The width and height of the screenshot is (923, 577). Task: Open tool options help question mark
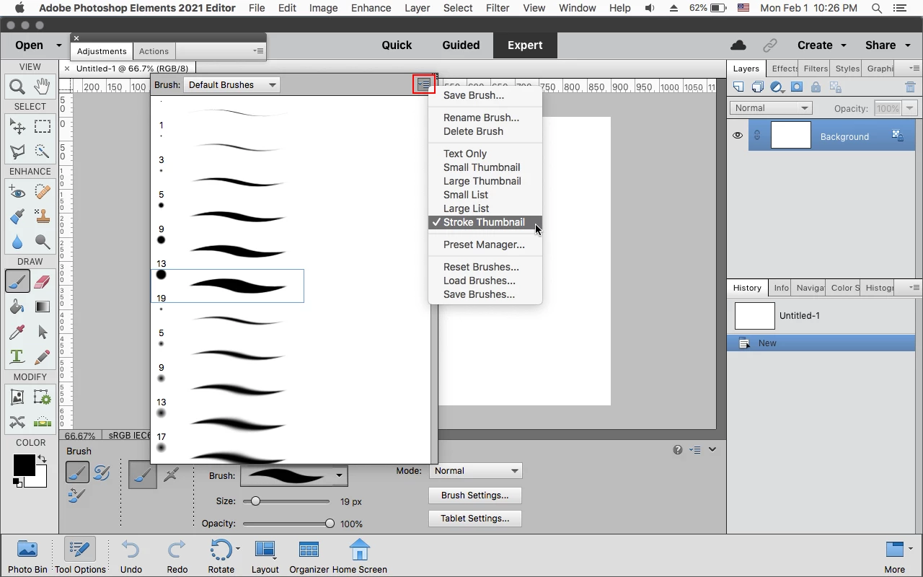pos(678,449)
